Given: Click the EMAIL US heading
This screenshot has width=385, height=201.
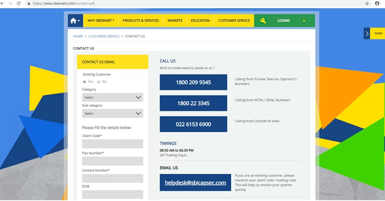Looking at the screenshot, I should [169, 168].
